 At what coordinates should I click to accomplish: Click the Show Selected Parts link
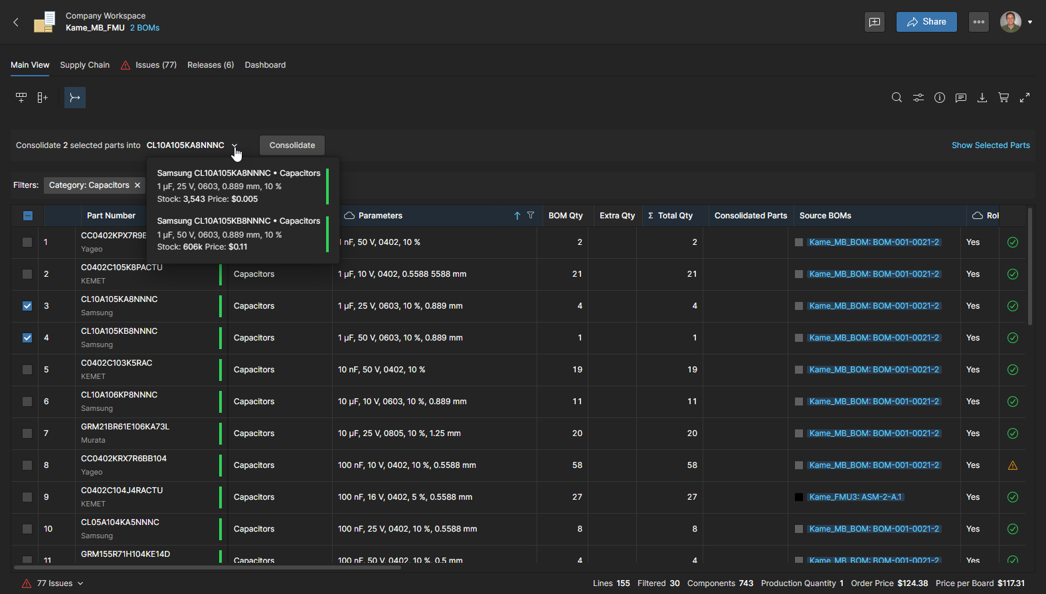[990, 145]
